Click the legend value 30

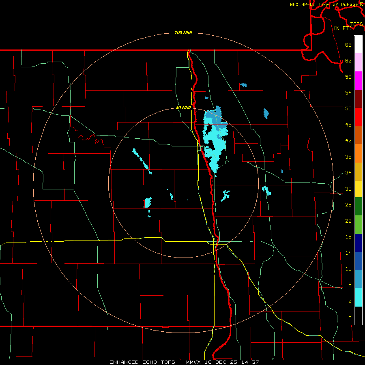[348, 189]
